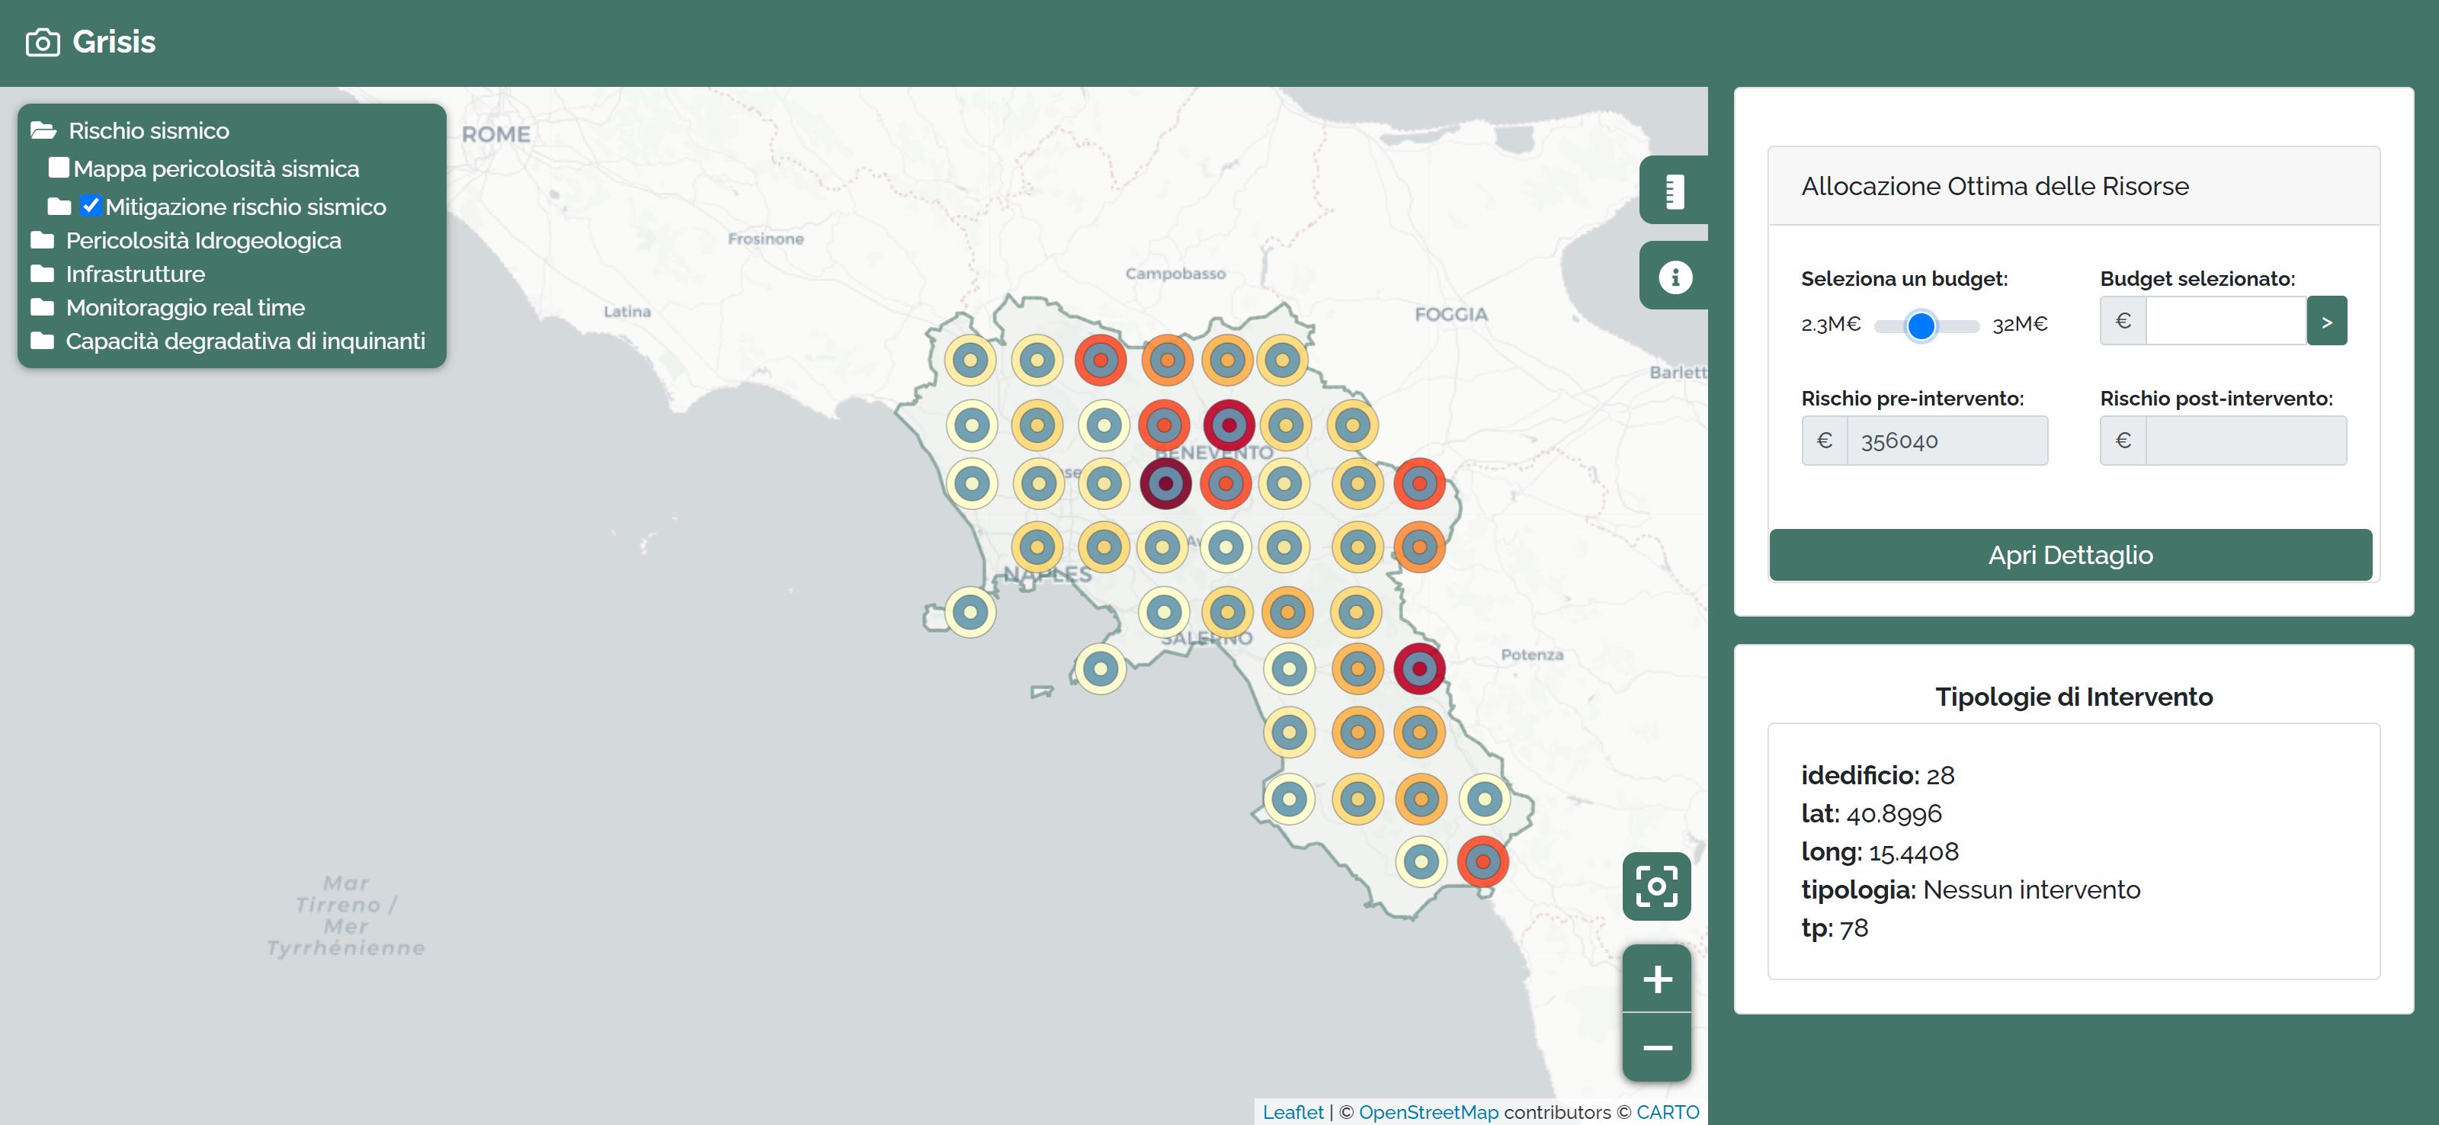Open the map legend ruler icon
2439x1125 pixels.
pyautogui.click(x=1674, y=191)
